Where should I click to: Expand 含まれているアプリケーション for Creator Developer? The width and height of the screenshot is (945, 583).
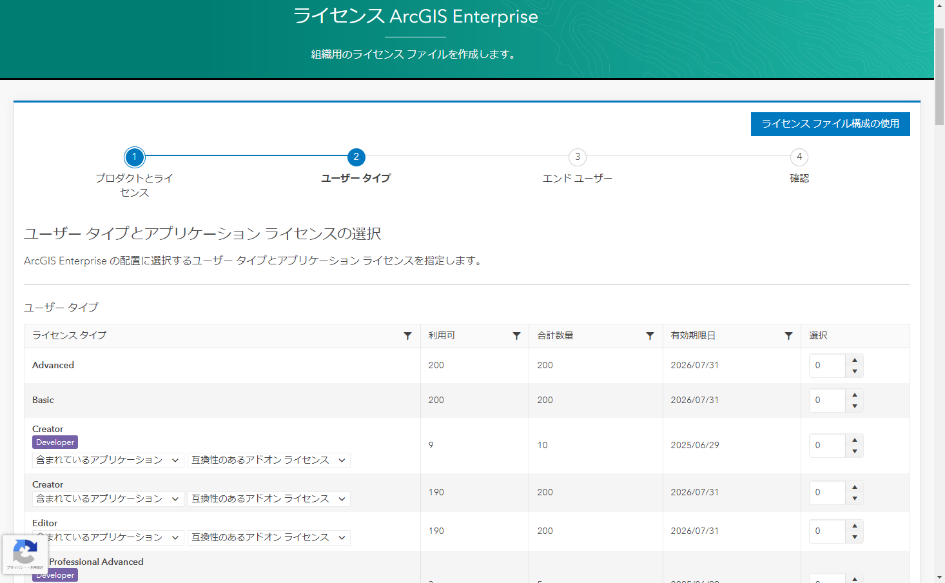(108, 460)
